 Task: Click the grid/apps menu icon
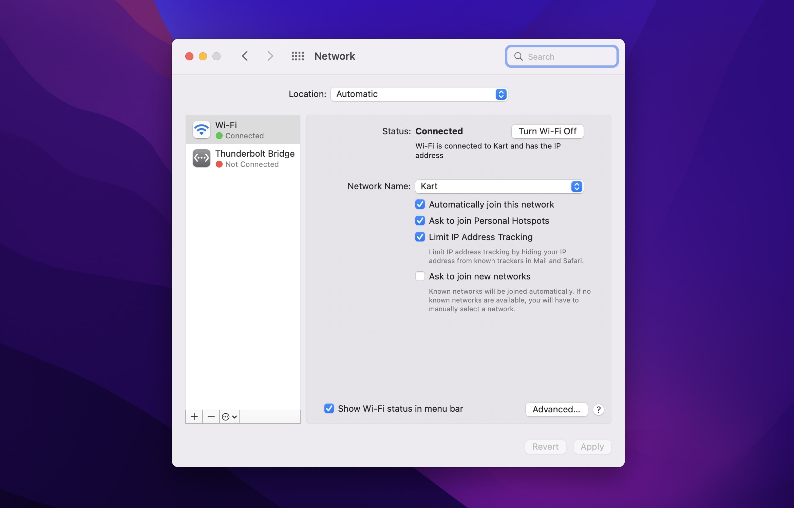(x=296, y=56)
